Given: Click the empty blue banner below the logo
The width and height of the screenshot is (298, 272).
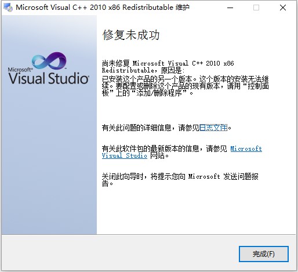Looking at the screenshot, I should click(x=49, y=158).
